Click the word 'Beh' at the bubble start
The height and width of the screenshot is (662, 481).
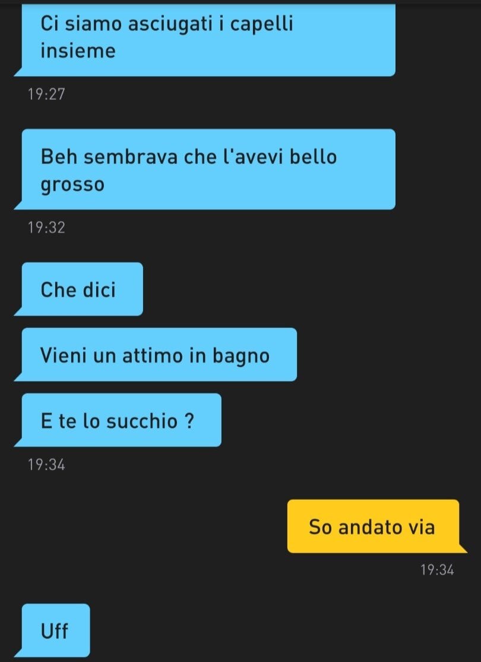pyautogui.click(x=58, y=157)
